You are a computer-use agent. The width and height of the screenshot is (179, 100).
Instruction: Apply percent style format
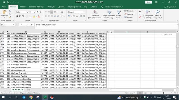click(x=74, y=16)
